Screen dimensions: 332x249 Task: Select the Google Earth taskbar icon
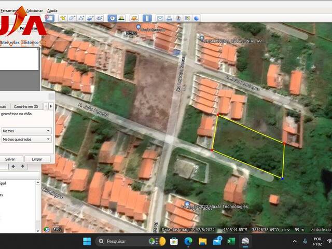245,241
